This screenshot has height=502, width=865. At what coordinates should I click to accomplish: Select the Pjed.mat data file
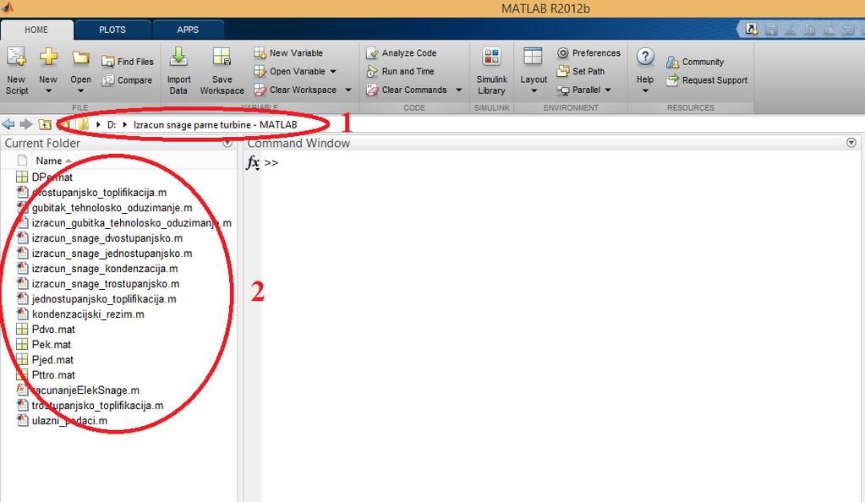[x=52, y=360]
